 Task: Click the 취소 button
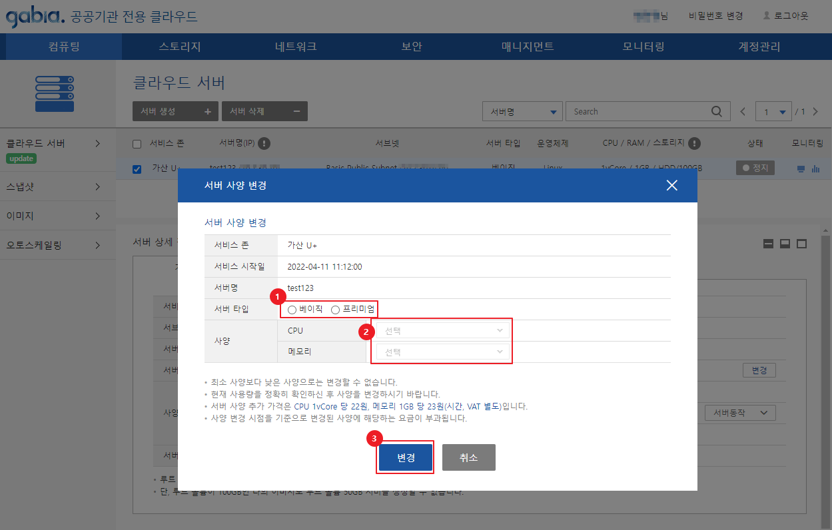tap(468, 457)
